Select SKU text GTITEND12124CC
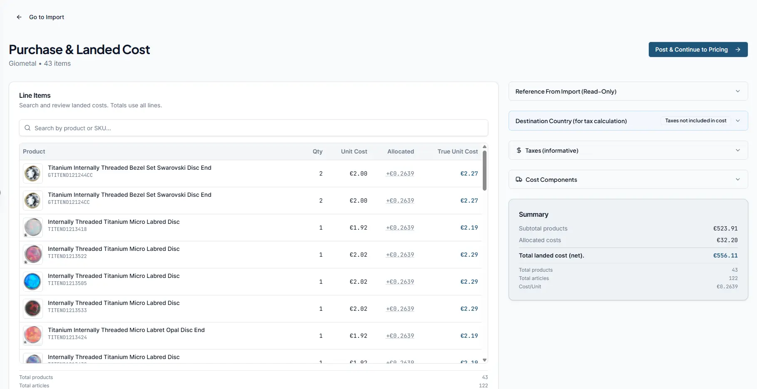 (x=69, y=202)
